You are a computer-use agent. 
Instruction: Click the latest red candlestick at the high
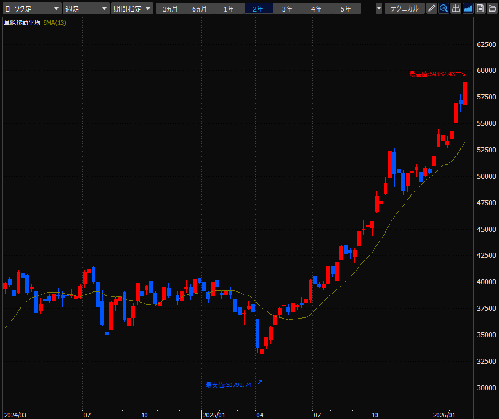(x=465, y=93)
